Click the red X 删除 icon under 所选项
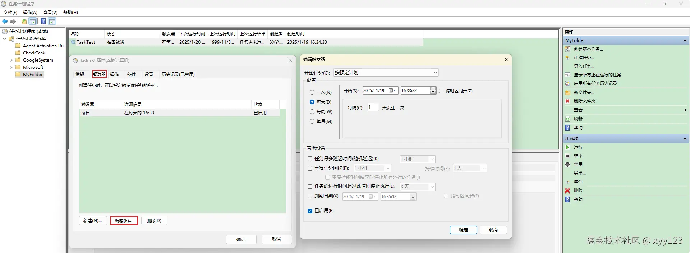This screenshot has height=253, width=690. (x=568, y=191)
